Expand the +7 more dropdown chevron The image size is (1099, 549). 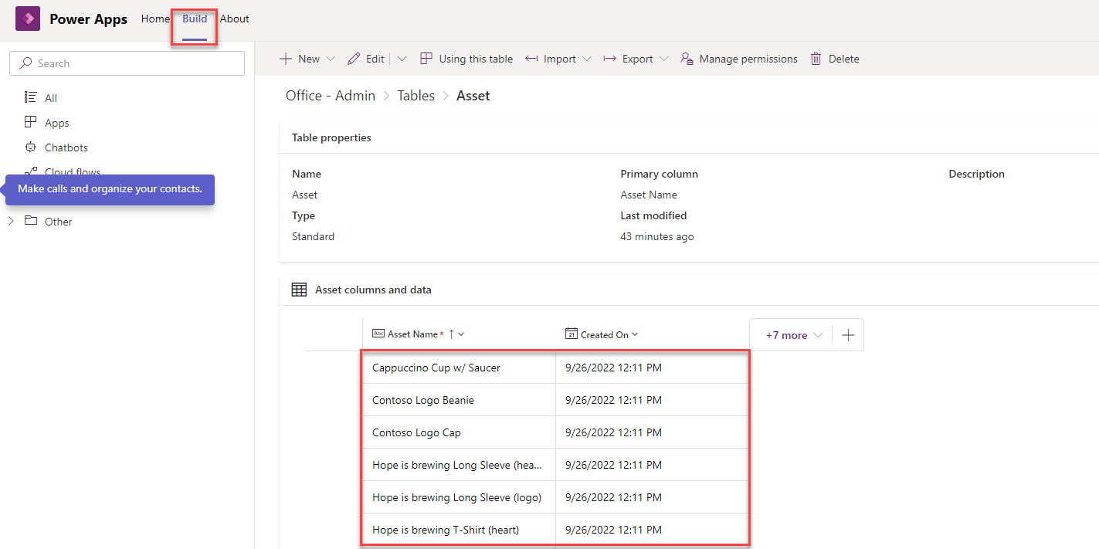(x=819, y=335)
